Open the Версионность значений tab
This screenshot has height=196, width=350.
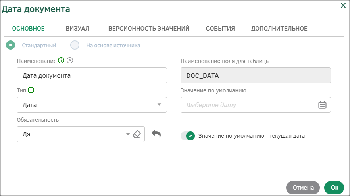click(149, 28)
